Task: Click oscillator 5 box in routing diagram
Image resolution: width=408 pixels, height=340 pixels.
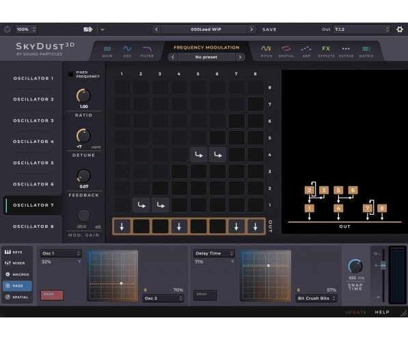Action: (338, 190)
